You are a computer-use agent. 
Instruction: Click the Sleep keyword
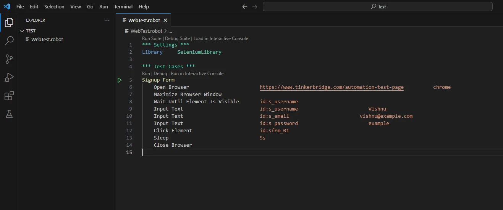[x=161, y=138]
